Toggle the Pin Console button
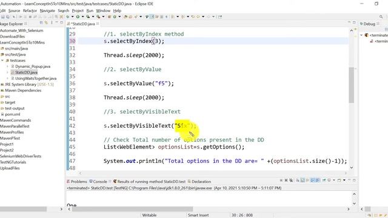Viewport: 388px width, 218px height. (324, 180)
